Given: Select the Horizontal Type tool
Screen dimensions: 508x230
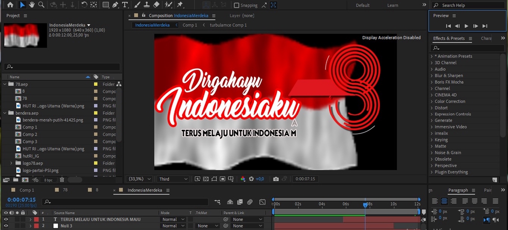Looking at the screenshot, I should point(125,5).
